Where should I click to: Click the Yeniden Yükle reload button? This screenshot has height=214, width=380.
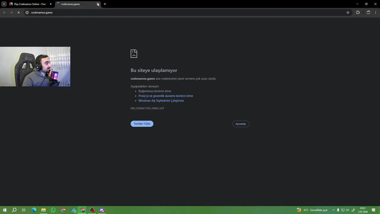click(142, 124)
